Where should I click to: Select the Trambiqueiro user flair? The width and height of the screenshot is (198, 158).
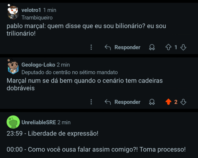click(x=37, y=18)
